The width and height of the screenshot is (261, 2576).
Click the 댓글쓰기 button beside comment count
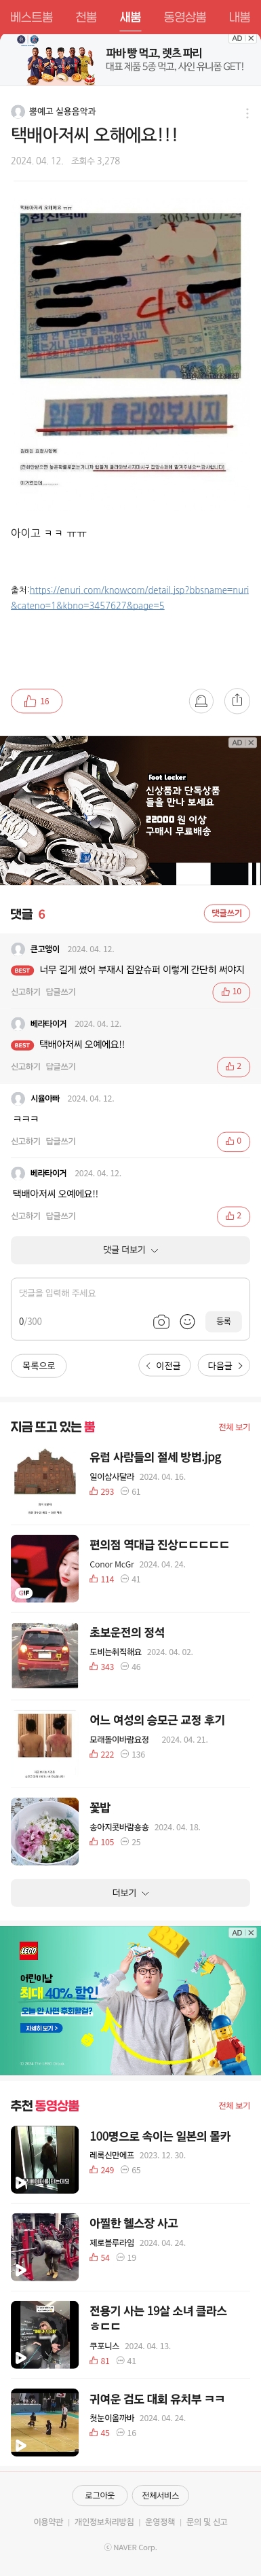227,913
